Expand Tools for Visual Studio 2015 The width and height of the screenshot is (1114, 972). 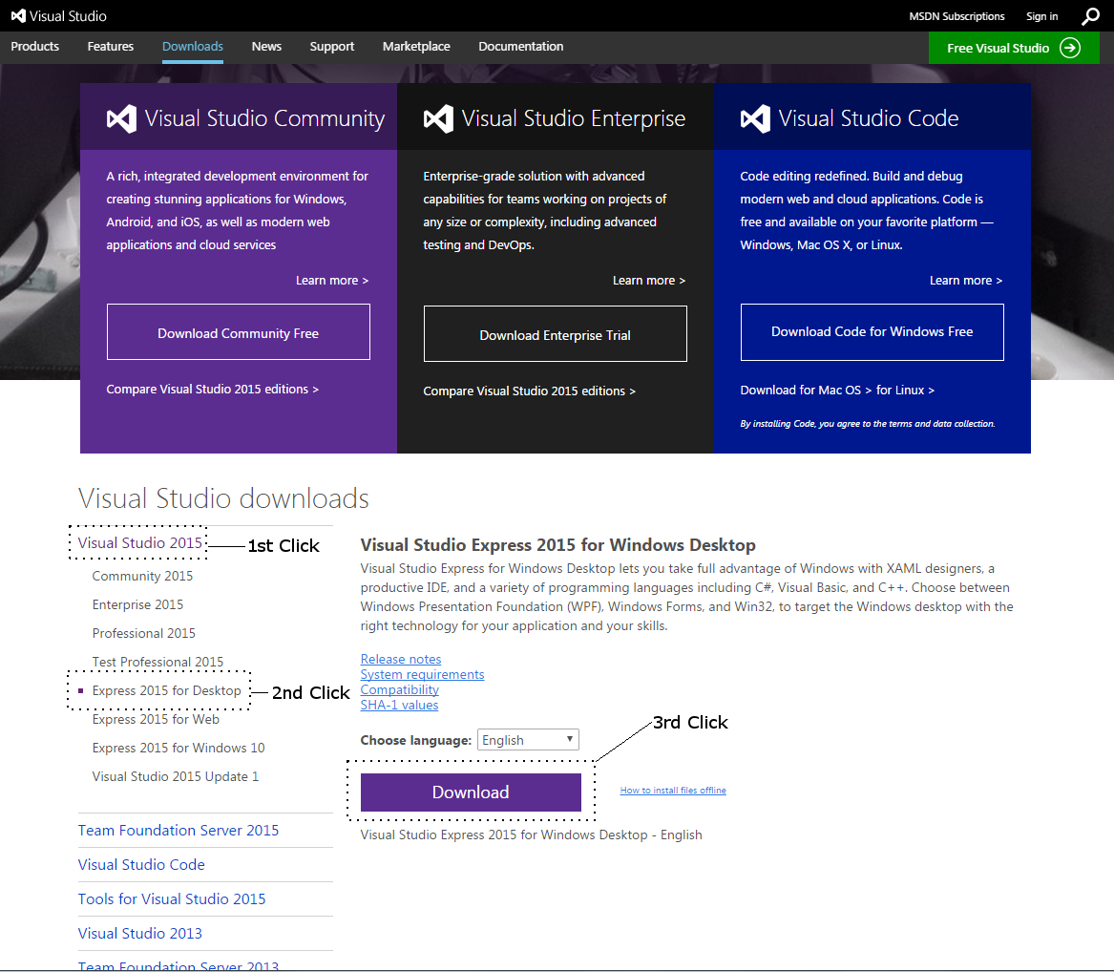172,898
